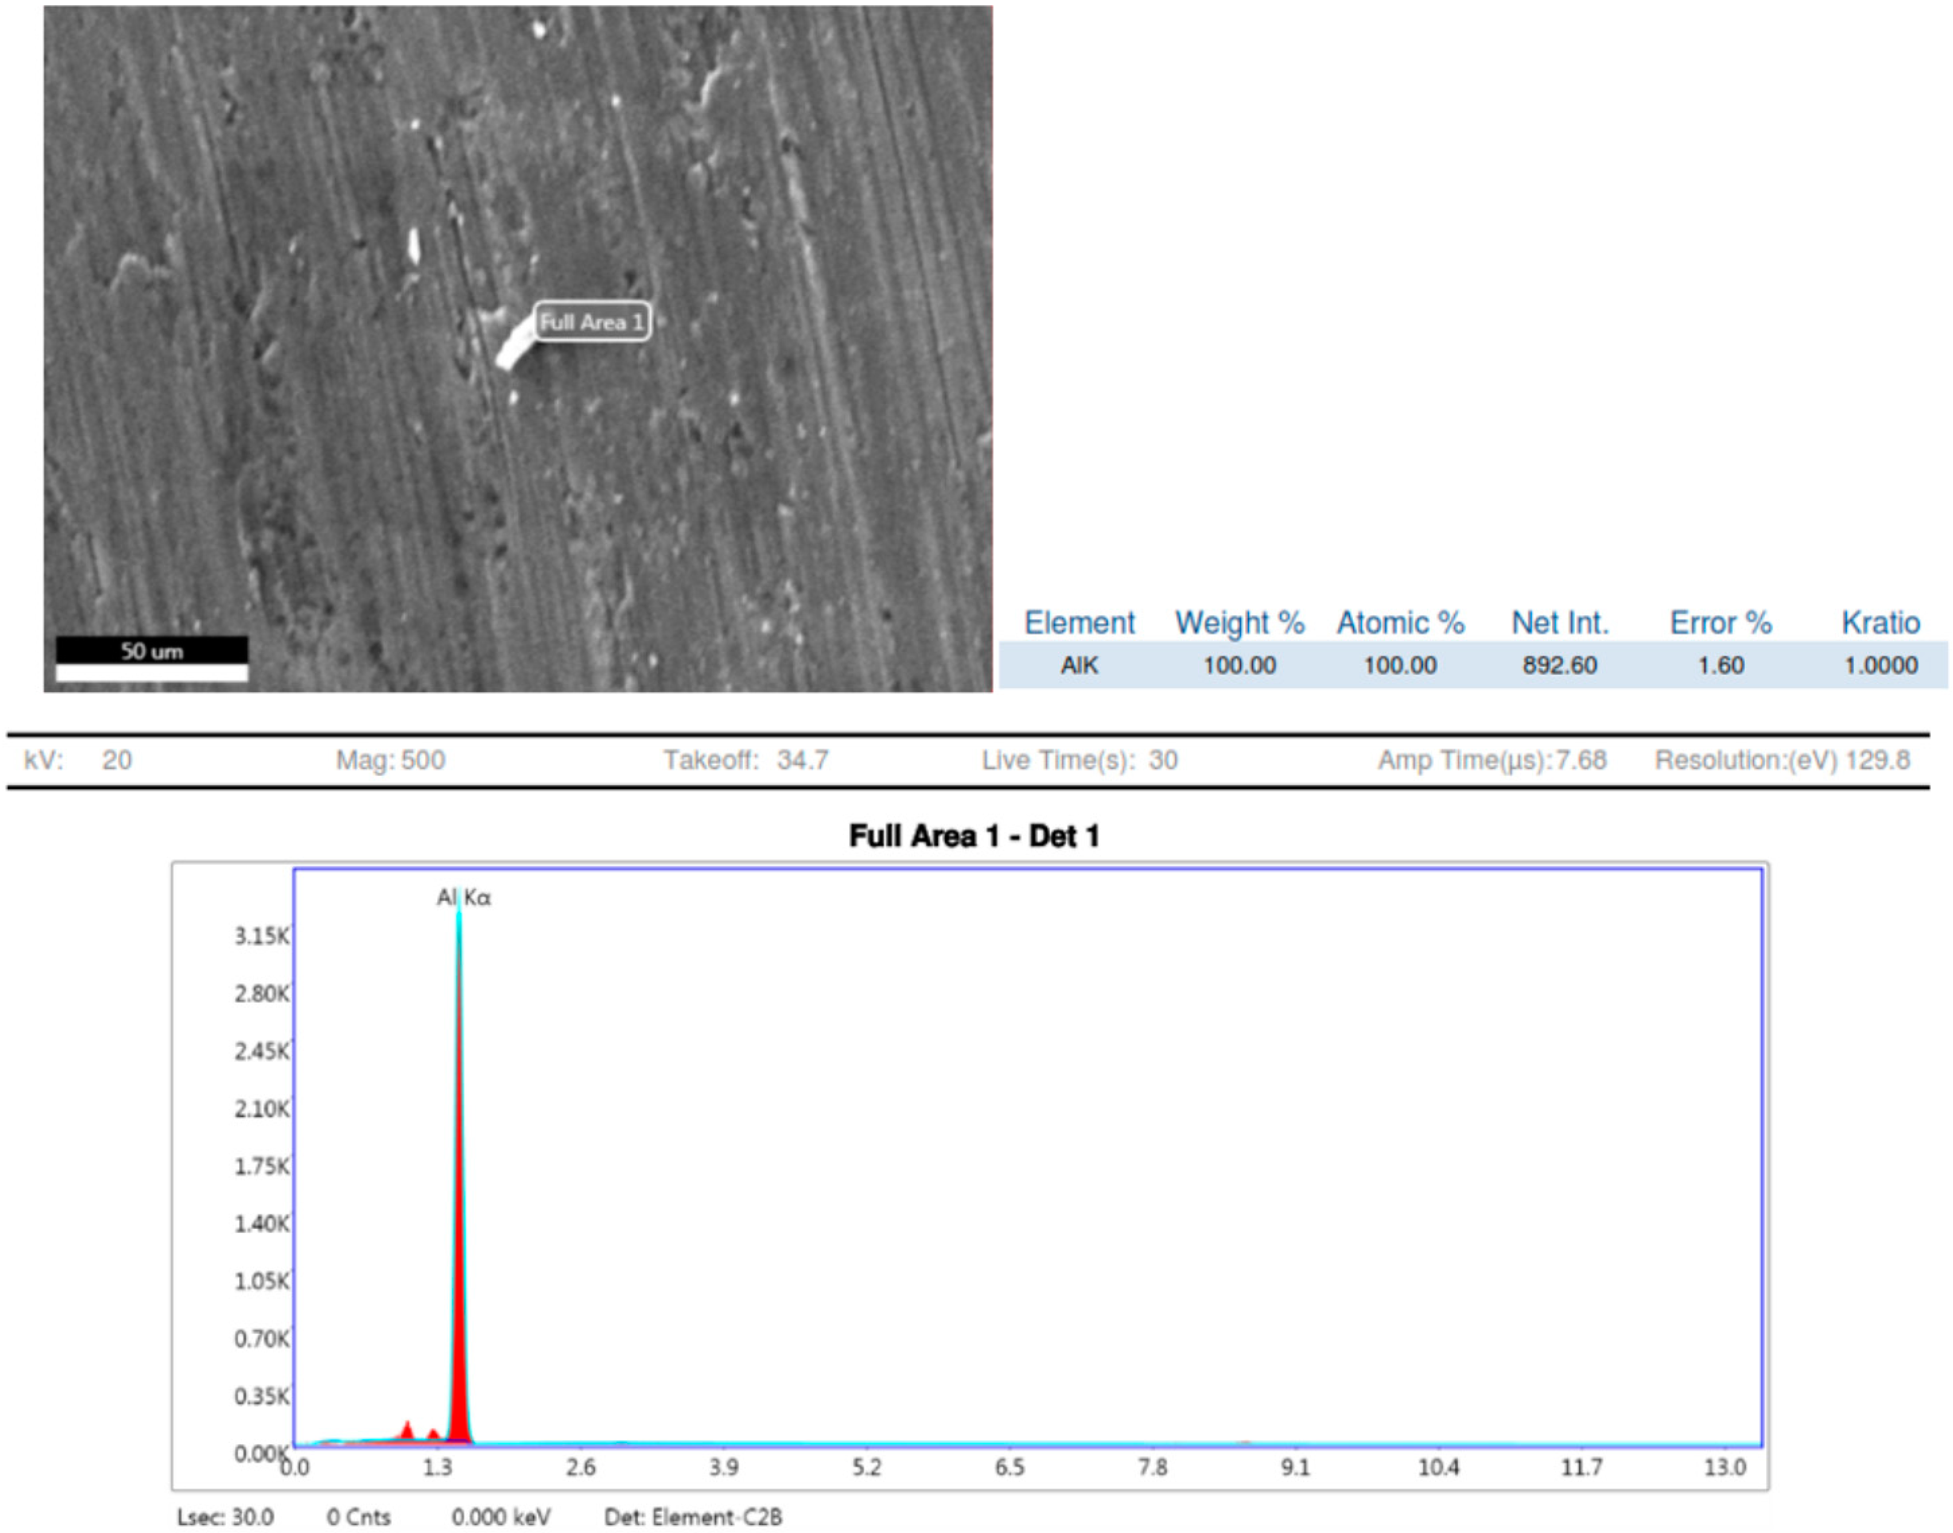
Task: Click the Full Area 1 label on micrograph
Action: coord(592,322)
